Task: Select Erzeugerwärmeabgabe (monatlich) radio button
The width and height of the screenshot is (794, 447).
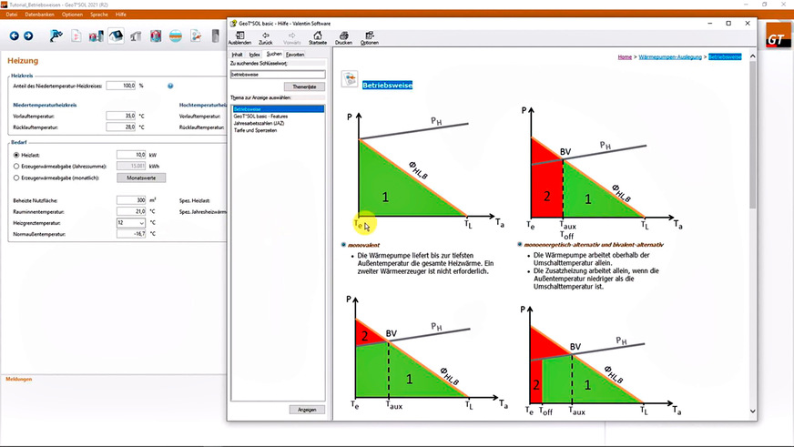Action: click(16, 178)
